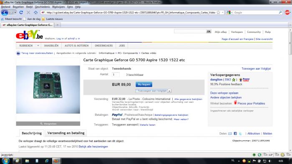Click the Nu kopen button
The height and width of the screenshot is (164, 292).
coord(144,84)
